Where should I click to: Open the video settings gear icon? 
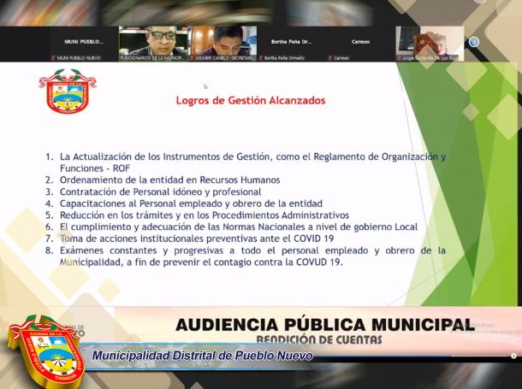pos(513,356)
